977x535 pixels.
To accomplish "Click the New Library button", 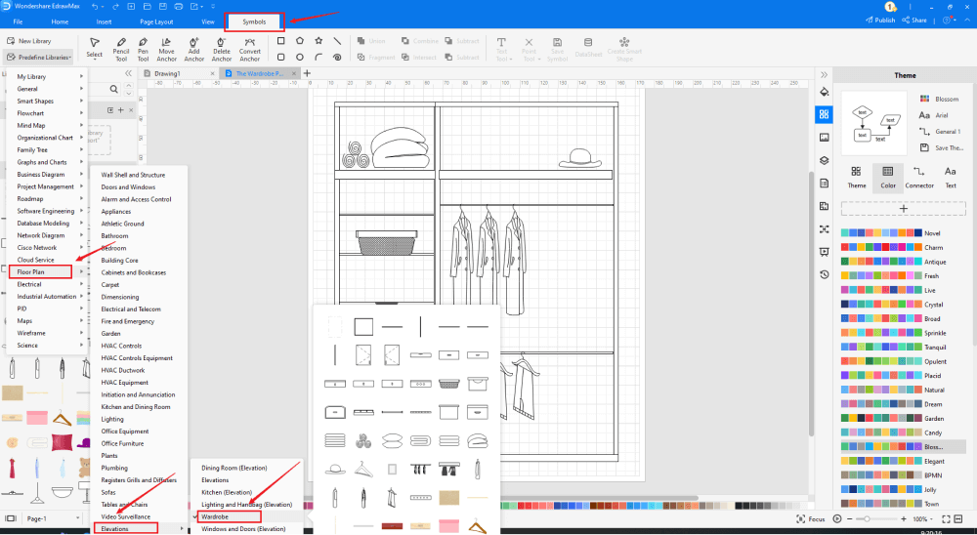I will 33,41.
